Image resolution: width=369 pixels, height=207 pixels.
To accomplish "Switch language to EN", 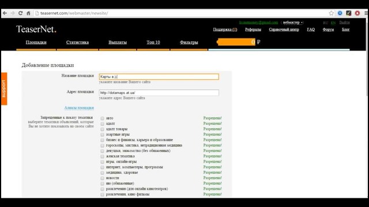I will click(333, 23).
